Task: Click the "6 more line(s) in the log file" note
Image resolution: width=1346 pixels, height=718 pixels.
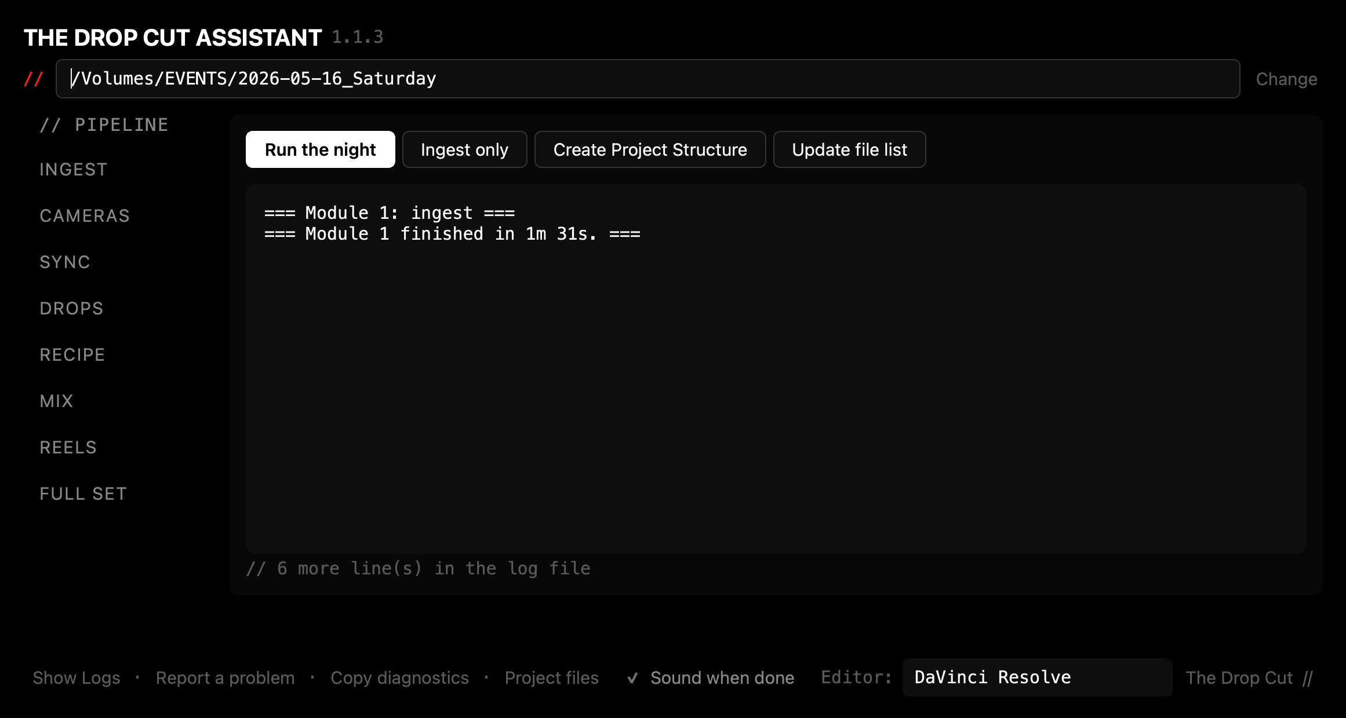Action: 418,569
